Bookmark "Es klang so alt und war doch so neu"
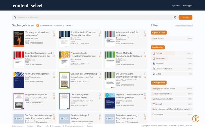Screen dimensions: 205x128 click(x=54, y=32)
